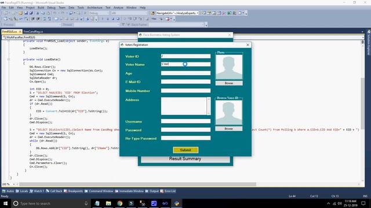Open the Windows Start menu
371x208 pixels.
[x=5, y=203]
